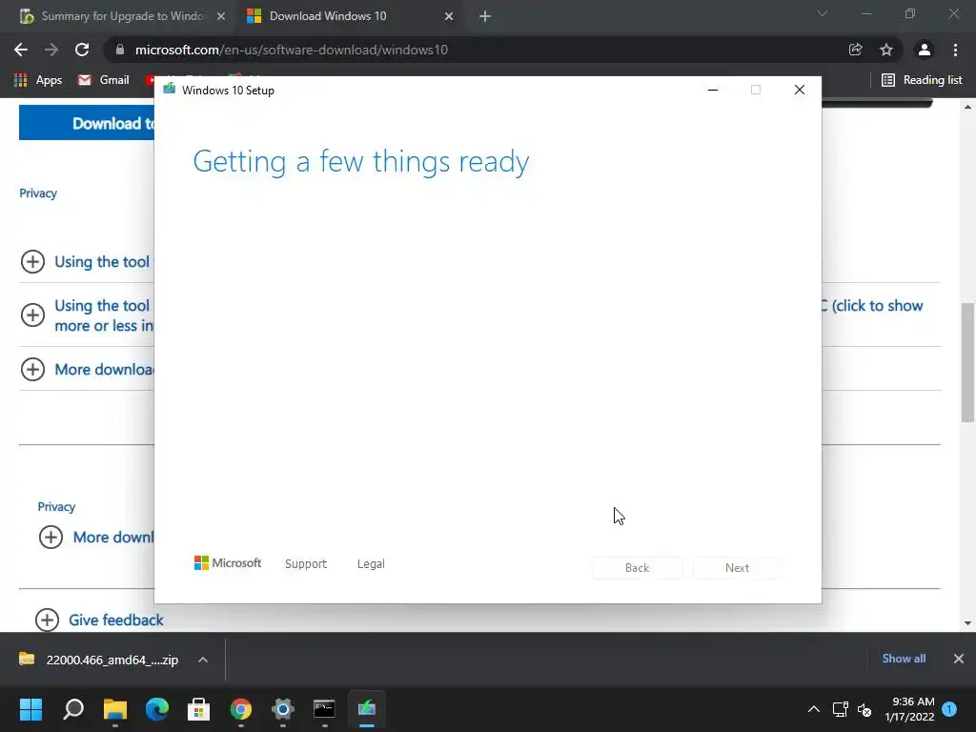Click scrollbar down arrow
Screen dimensions: 976x732
(x=967, y=623)
